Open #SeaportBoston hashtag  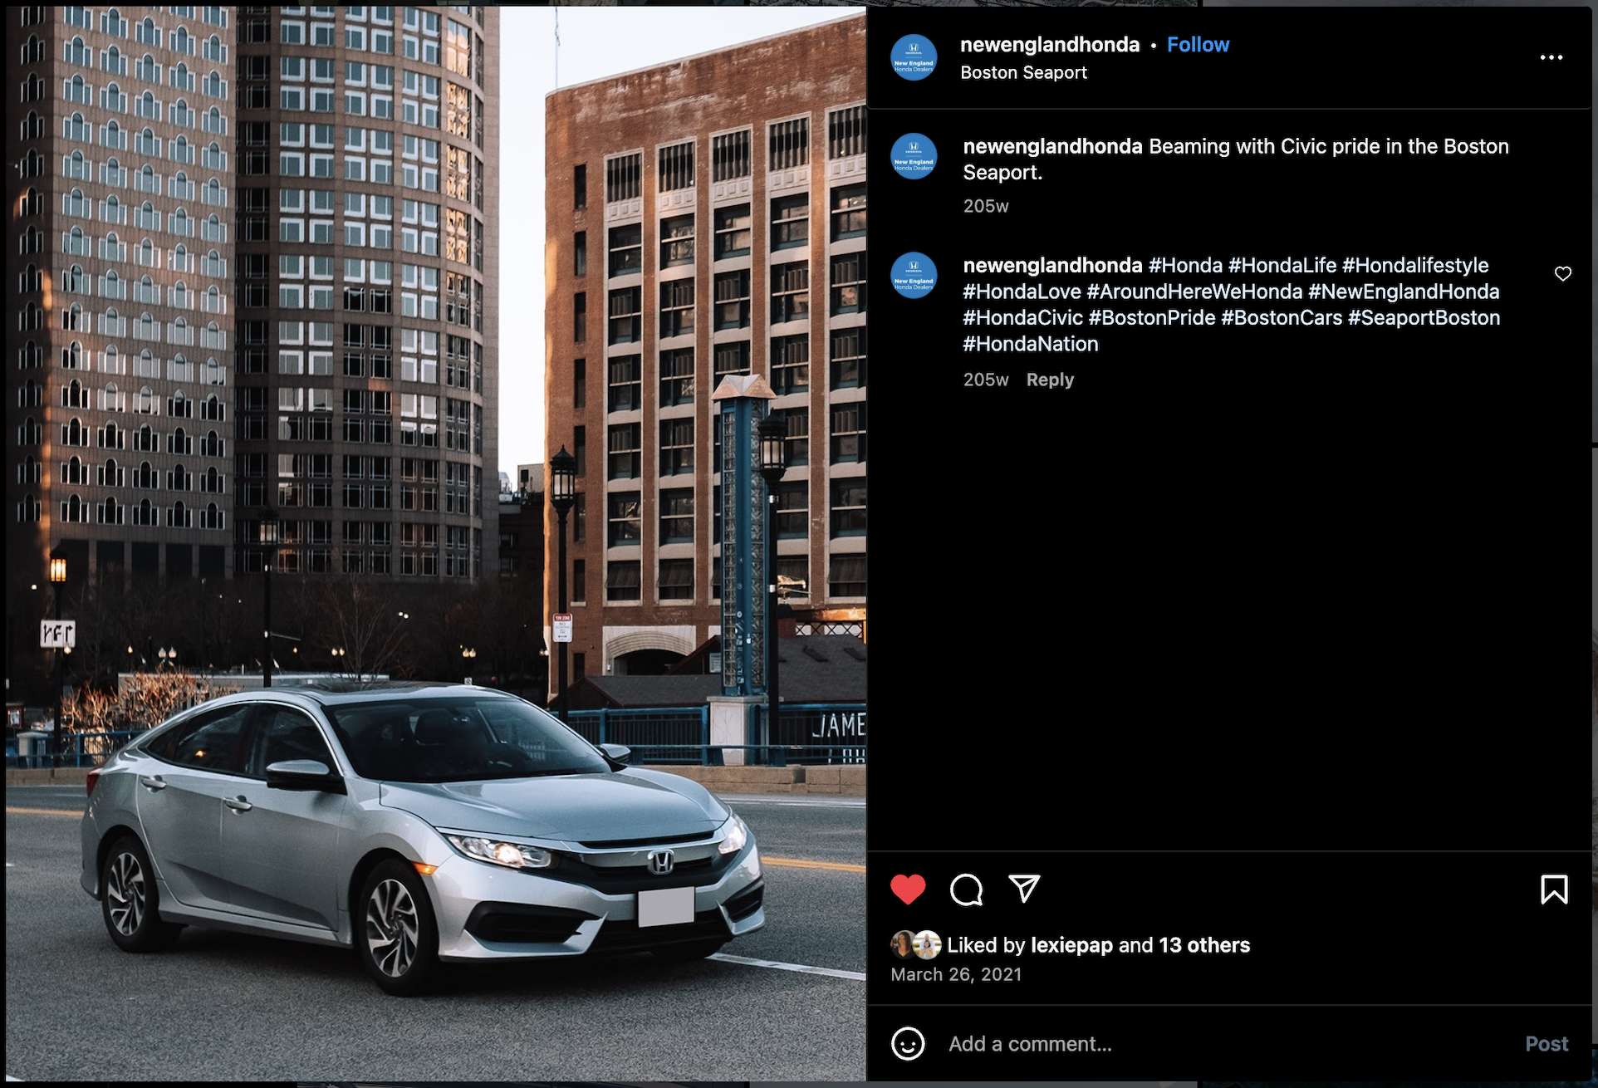(x=1424, y=318)
